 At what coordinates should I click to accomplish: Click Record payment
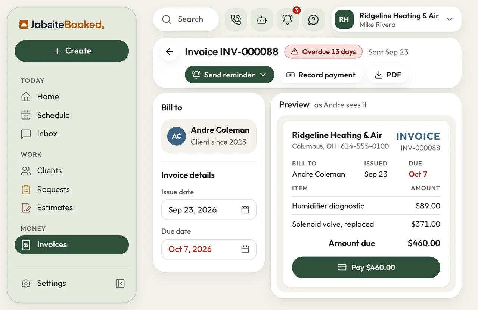pyautogui.click(x=321, y=75)
